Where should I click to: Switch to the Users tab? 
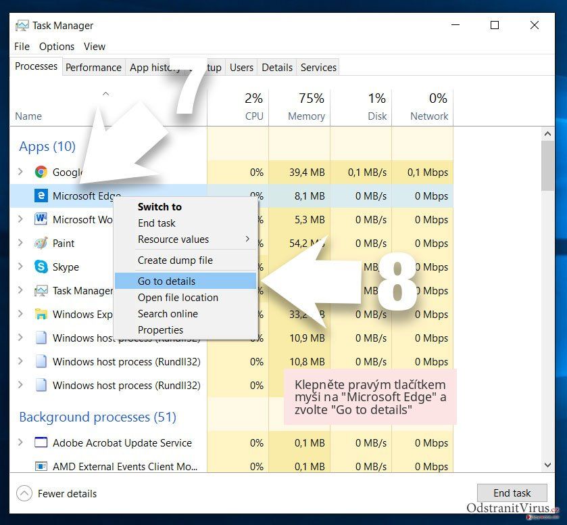coord(241,68)
